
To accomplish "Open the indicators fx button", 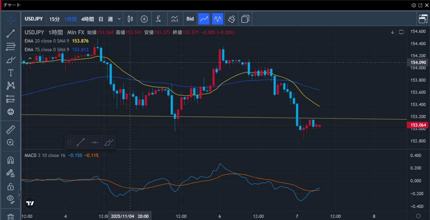I will (158, 19).
